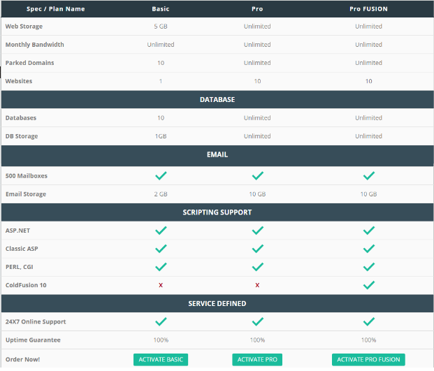Click the red X for ColdFusion 10 Pro

(257, 285)
